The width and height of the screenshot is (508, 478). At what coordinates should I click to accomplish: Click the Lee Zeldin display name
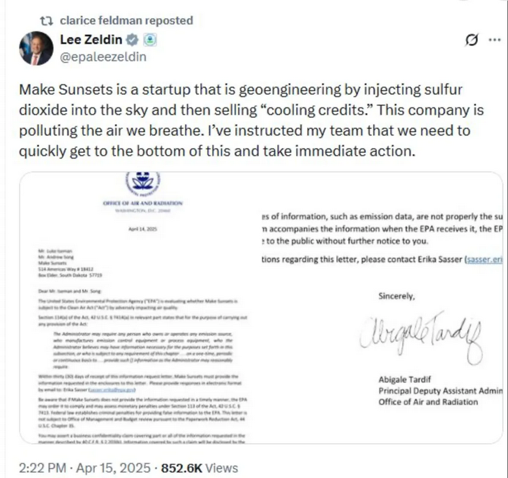91,40
